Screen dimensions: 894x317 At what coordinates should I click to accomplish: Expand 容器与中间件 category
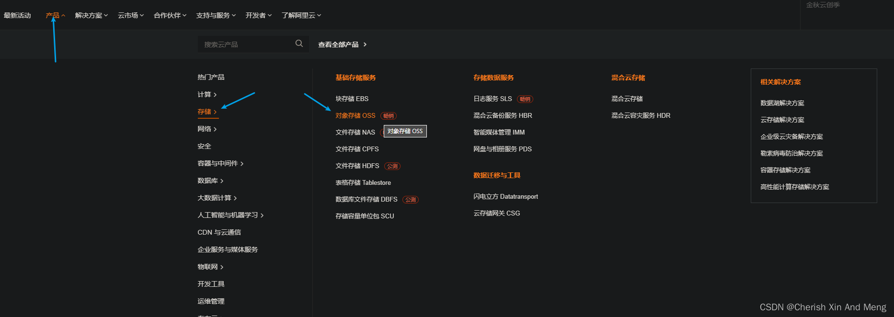220,163
